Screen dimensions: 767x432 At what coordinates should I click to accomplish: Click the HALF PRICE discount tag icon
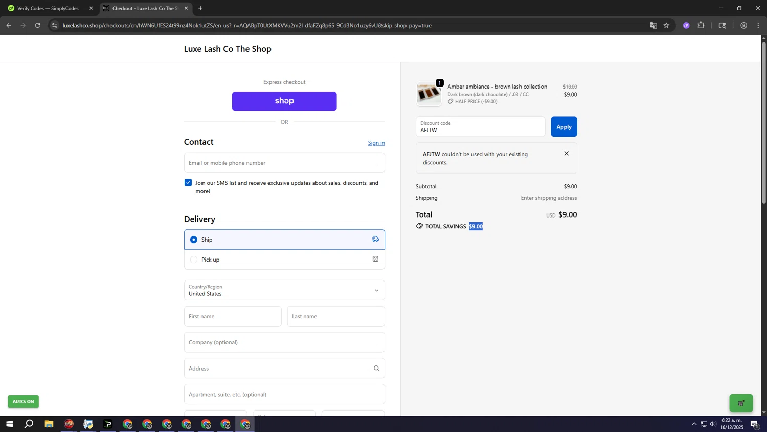pyautogui.click(x=450, y=101)
